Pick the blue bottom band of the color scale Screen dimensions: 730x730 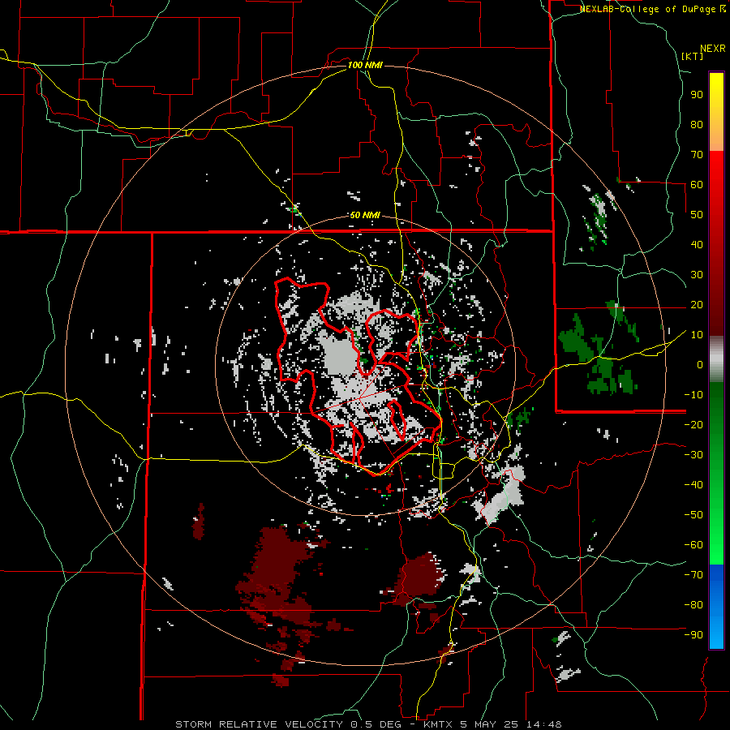(716, 607)
